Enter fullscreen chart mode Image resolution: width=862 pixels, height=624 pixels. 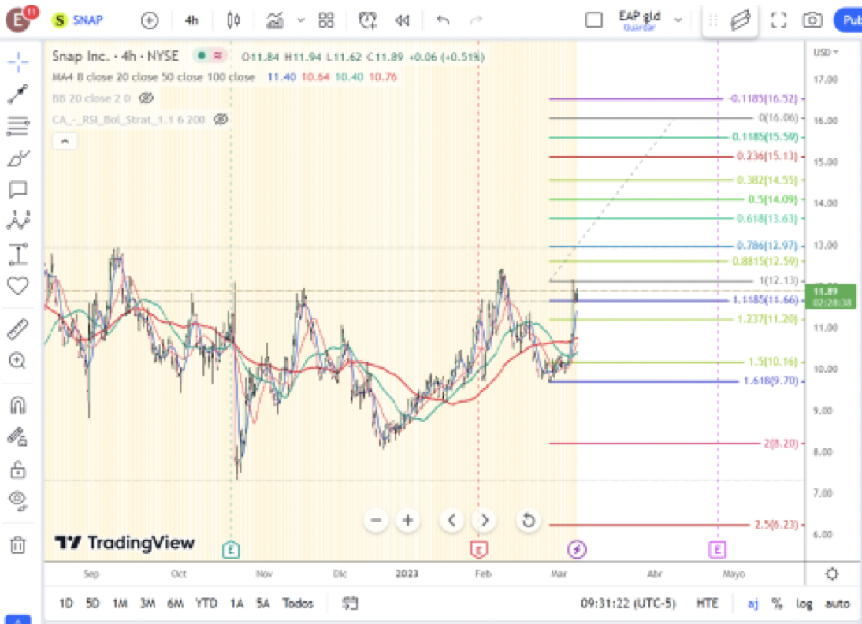(x=778, y=20)
